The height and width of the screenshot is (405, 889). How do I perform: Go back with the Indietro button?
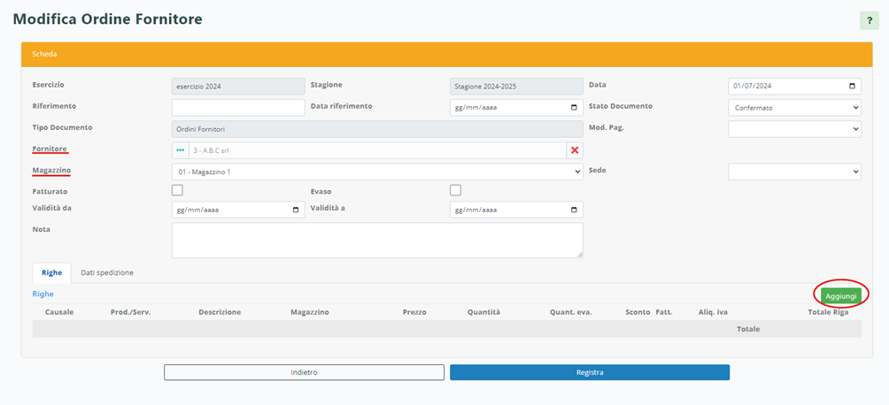pyautogui.click(x=304, y=372)
